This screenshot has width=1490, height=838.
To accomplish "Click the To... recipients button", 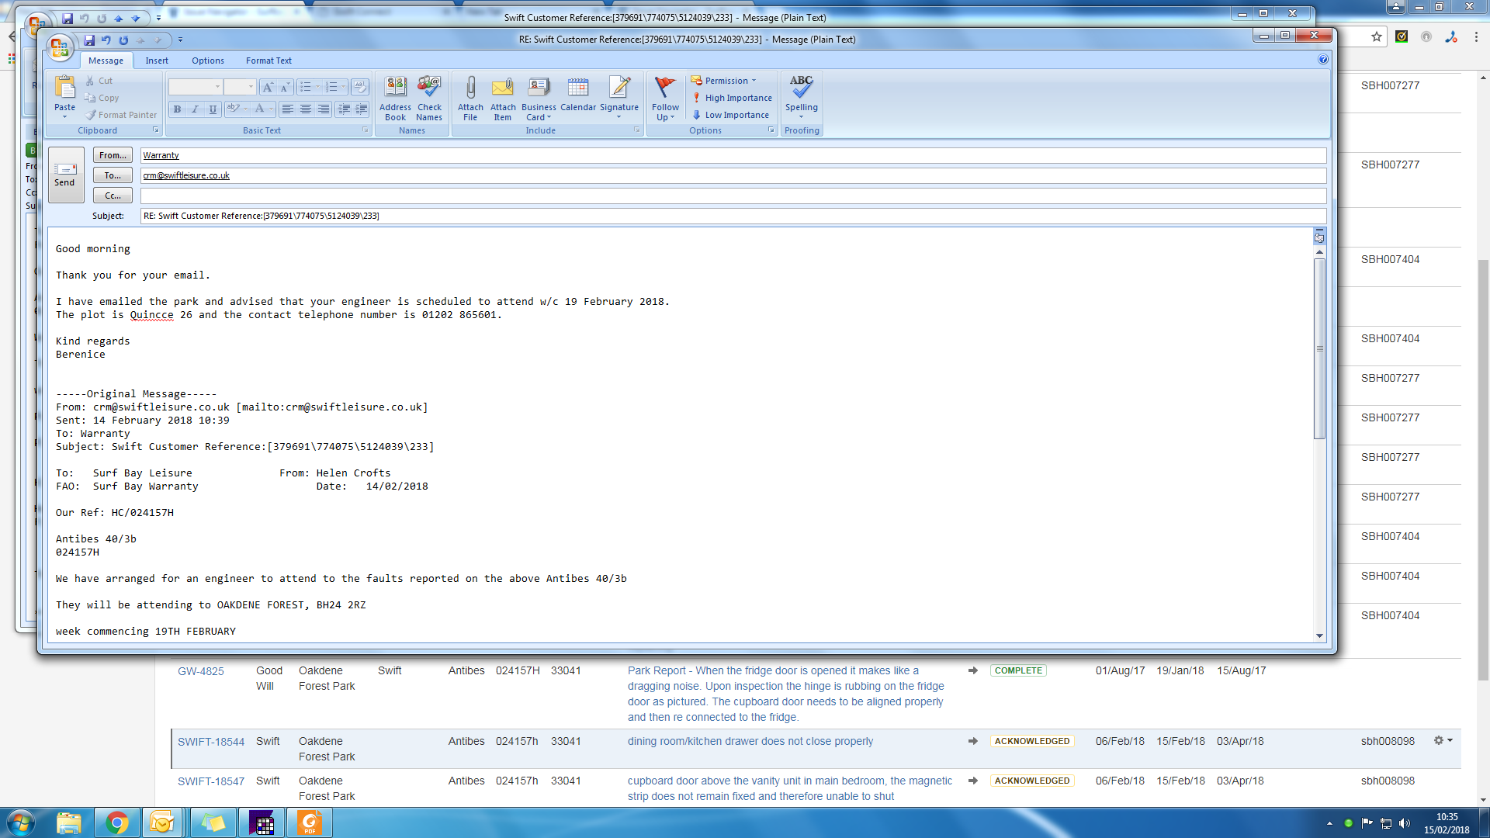I will tap(113, 175).
